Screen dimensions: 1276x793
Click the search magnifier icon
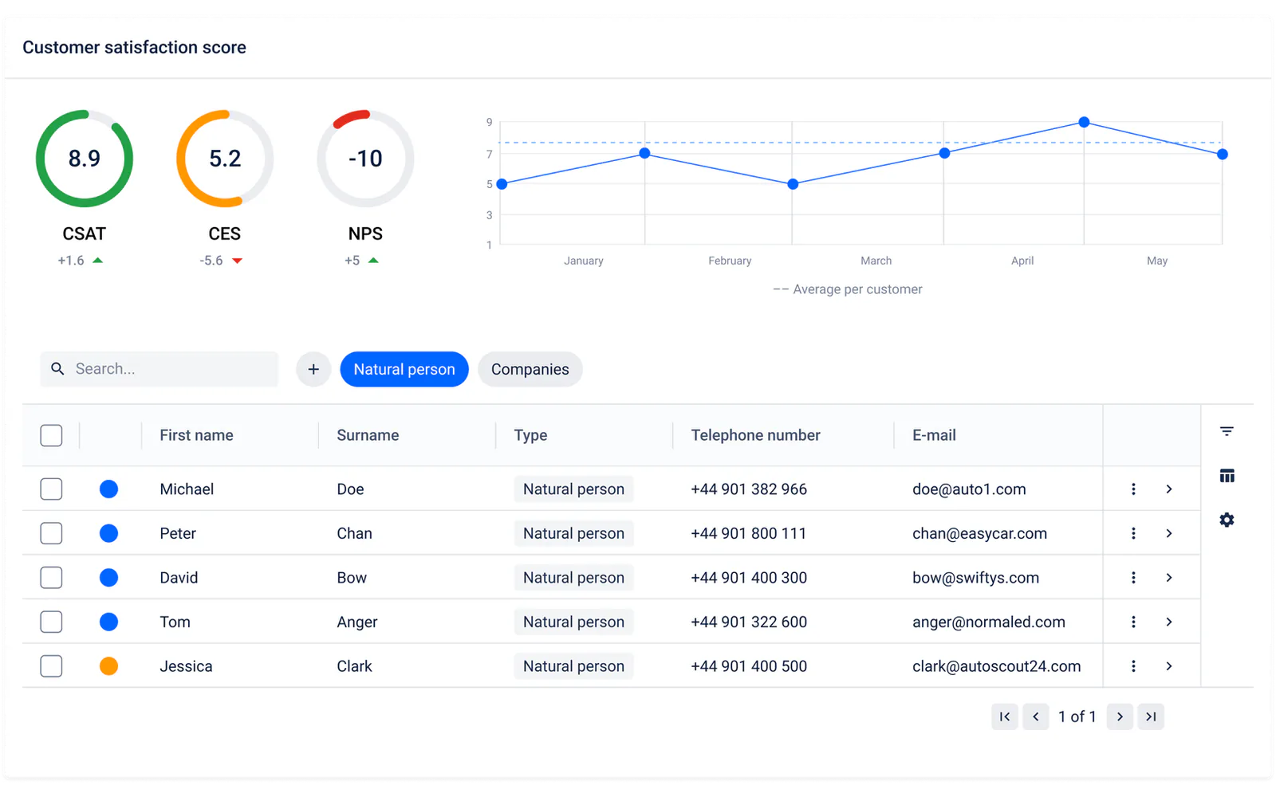pyautogui.click(x=57, y=369)
